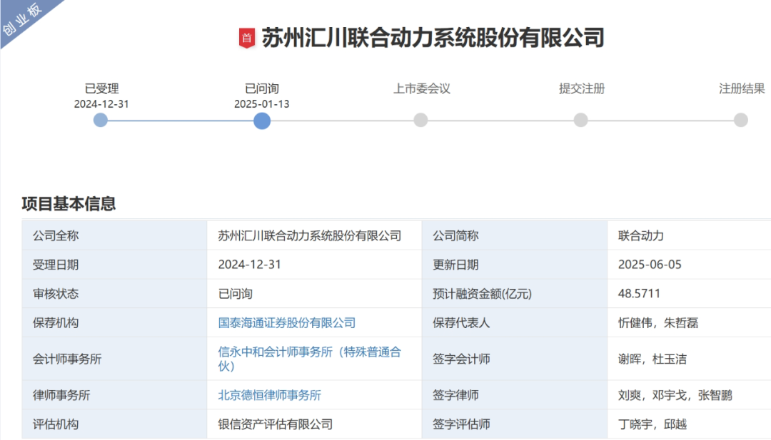Click the 审核状态 label cell
This screenshot has width=771, height=440.
tap(114, 294)
